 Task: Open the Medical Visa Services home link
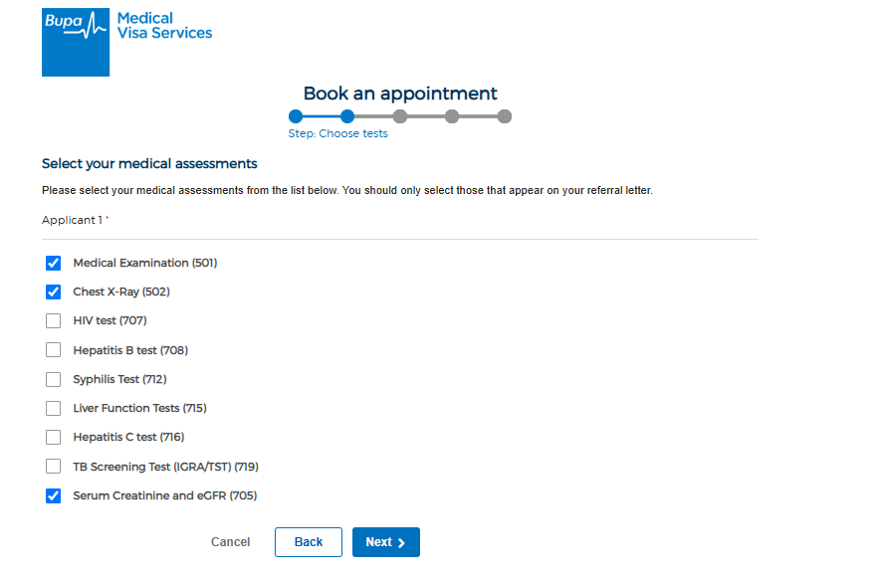(x=164, y=26)
